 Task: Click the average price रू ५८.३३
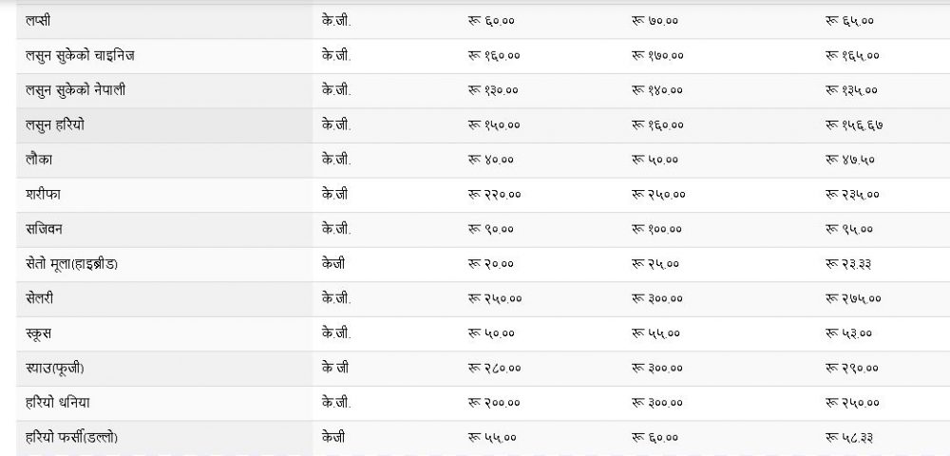(x=848, y=437)
